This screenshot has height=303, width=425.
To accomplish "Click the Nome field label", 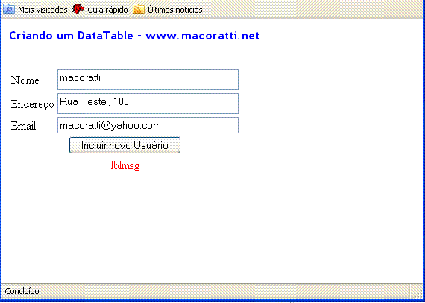I will coord(25,80).
